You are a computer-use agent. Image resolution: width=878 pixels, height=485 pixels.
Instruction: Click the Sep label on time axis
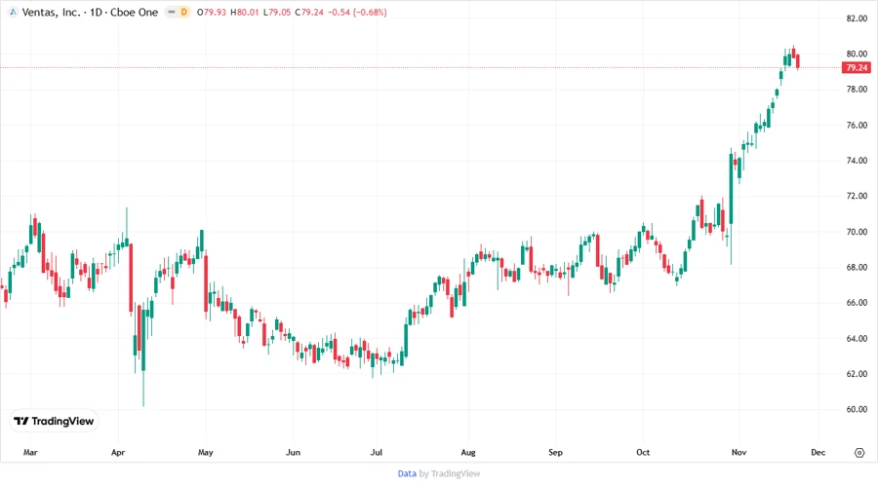(555, 452)
